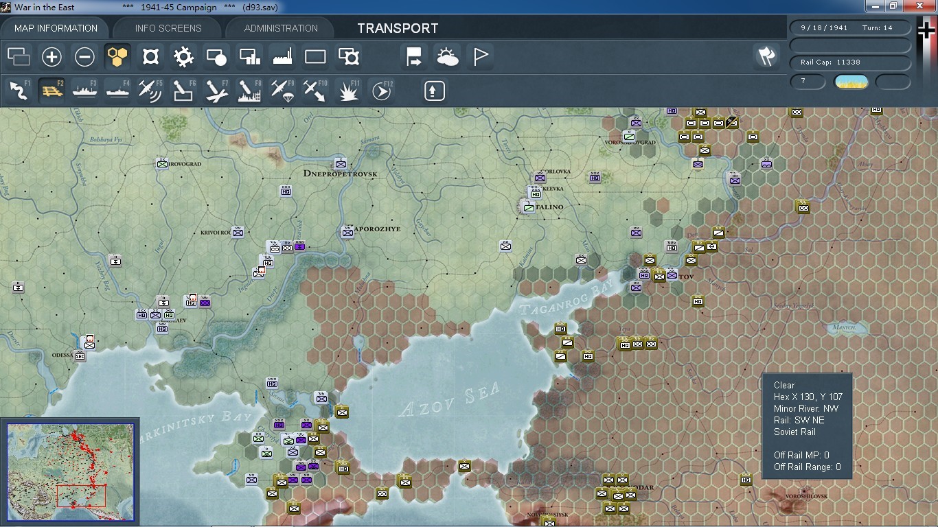The height and width of the screenshot is (527, 938).
Task: Click the empty rectangle toolbar icon
Action: click(x=315, y=57)
